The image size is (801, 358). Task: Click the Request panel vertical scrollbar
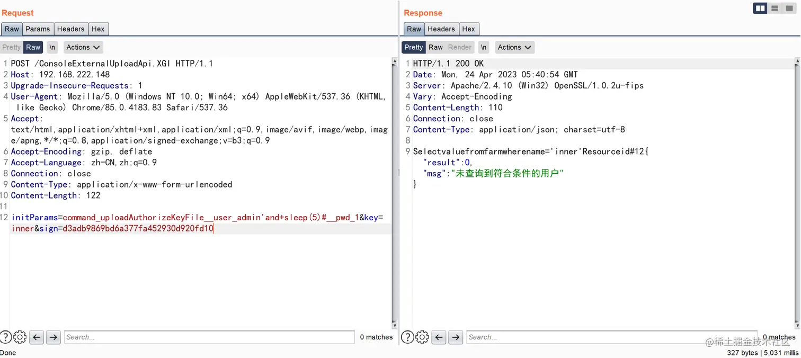coord(394,193)
